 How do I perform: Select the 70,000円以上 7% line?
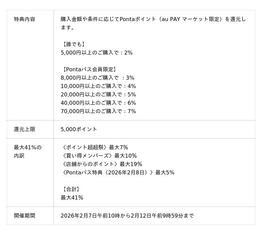tap(98, 111)
